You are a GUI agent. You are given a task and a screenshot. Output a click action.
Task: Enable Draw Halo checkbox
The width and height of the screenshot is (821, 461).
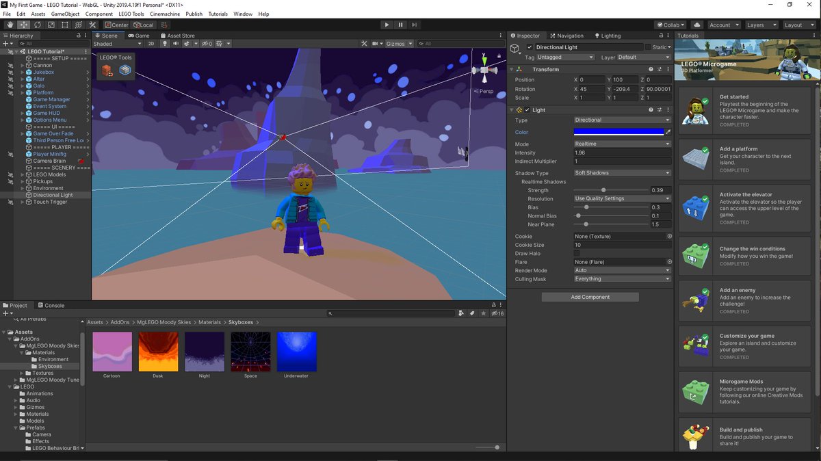pos(576,253)
